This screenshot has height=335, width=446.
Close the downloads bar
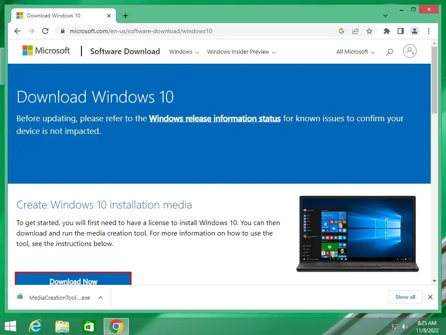point(430,297)
